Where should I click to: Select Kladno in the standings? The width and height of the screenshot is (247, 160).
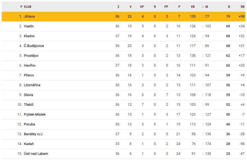point(29,36)
